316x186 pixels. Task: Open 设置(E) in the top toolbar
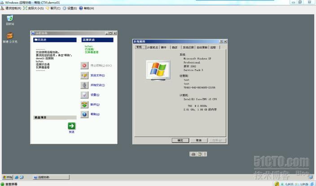click(70, 8)
